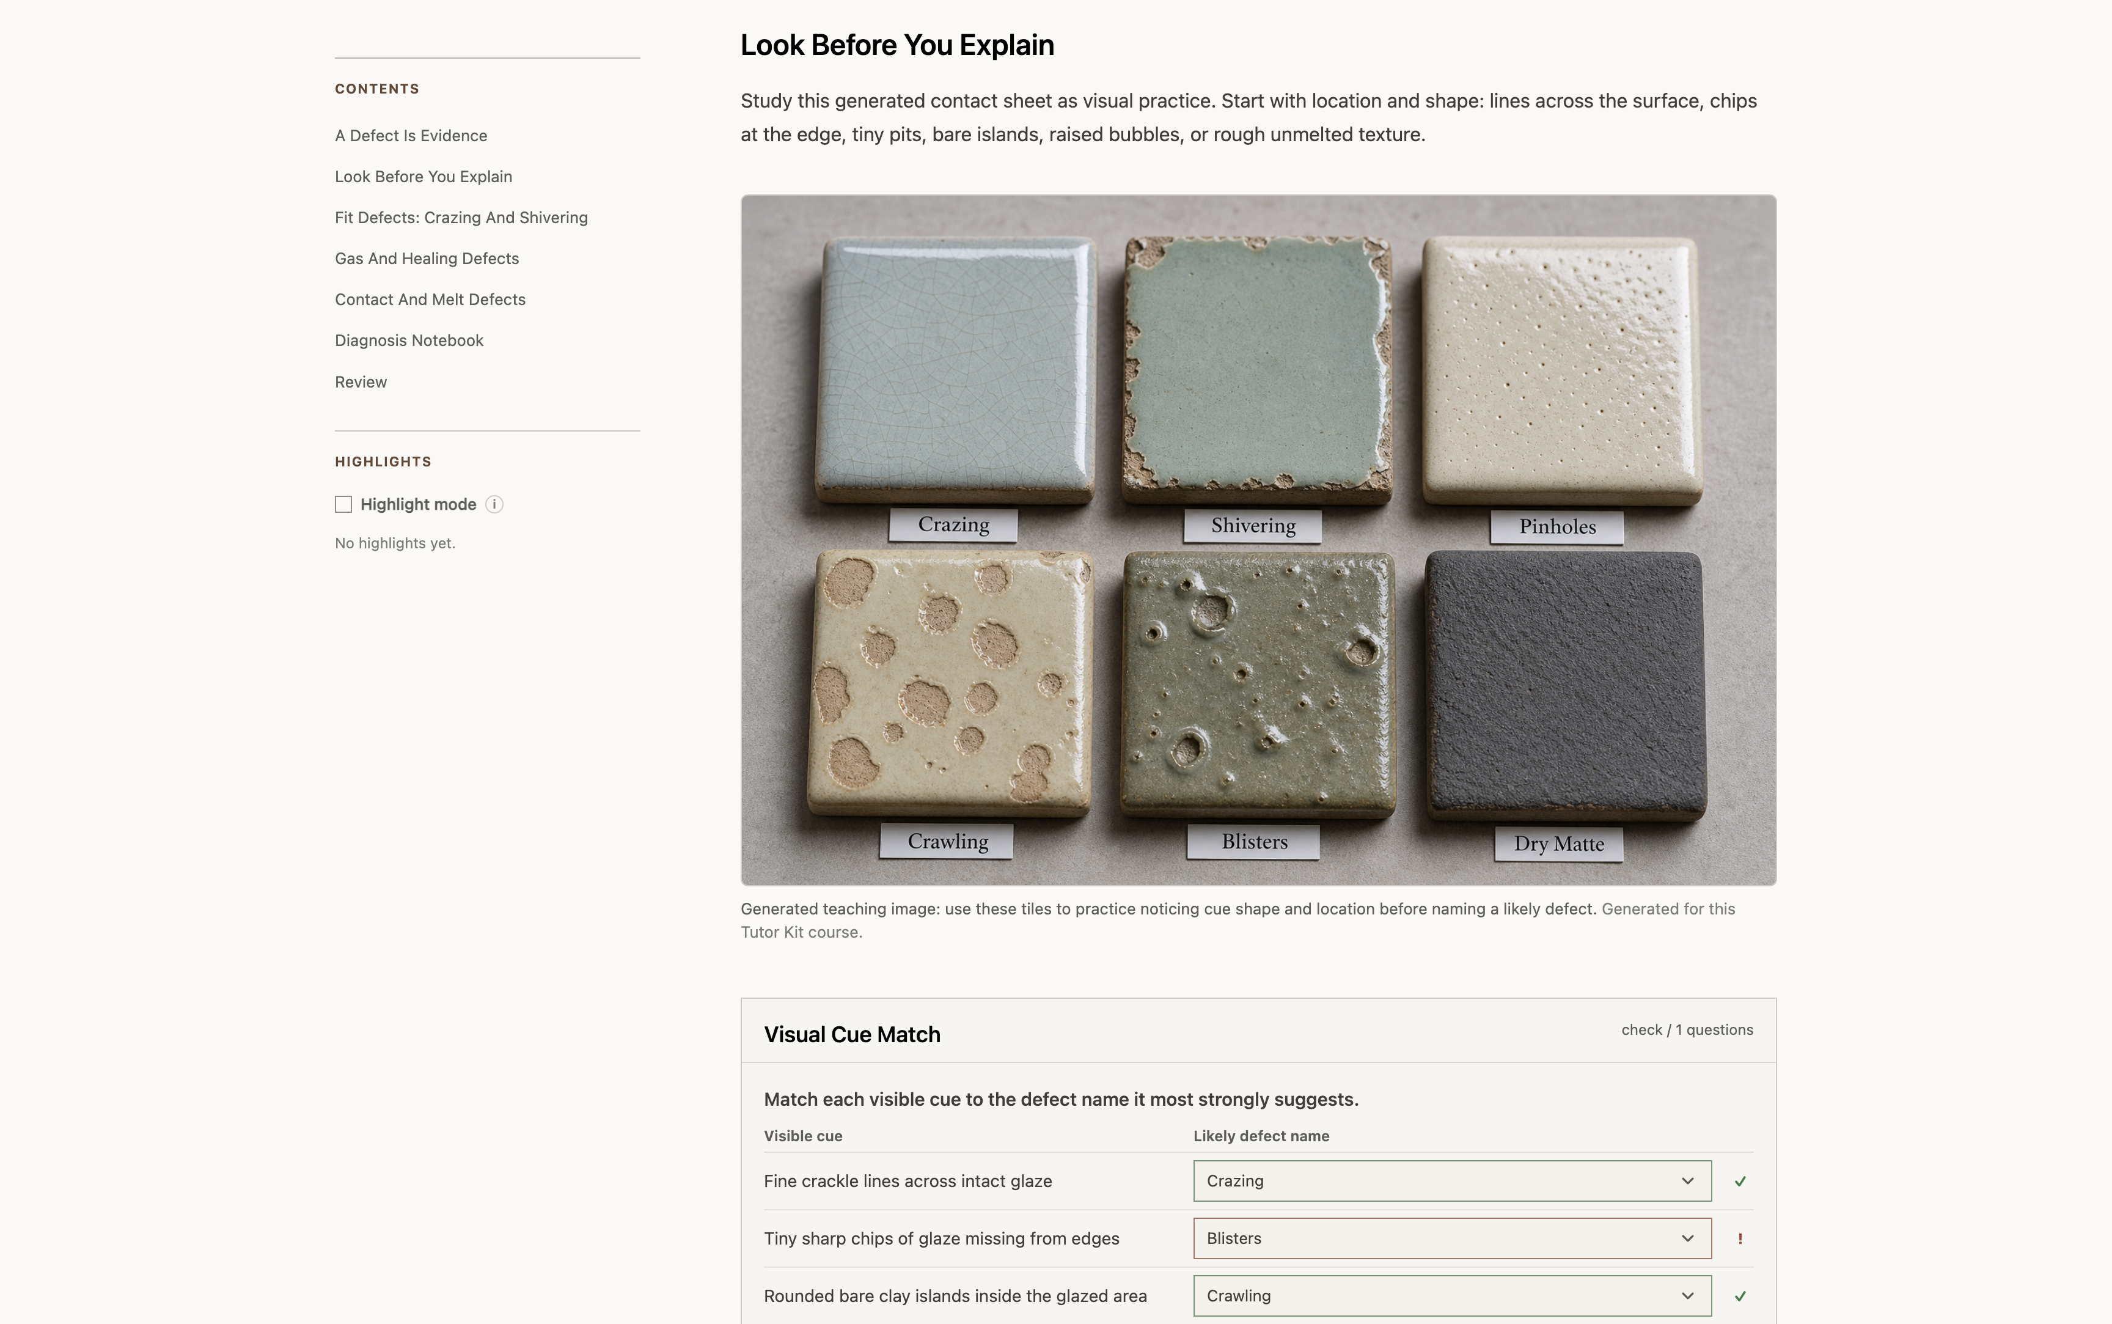Viewport: 2112px width, 1324px height.
Task: Click the 'Likely defect name' column header
Action: coord(1261,1136)
